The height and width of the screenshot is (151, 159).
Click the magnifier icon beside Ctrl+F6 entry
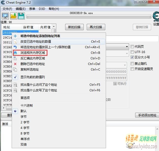point(15,90)
